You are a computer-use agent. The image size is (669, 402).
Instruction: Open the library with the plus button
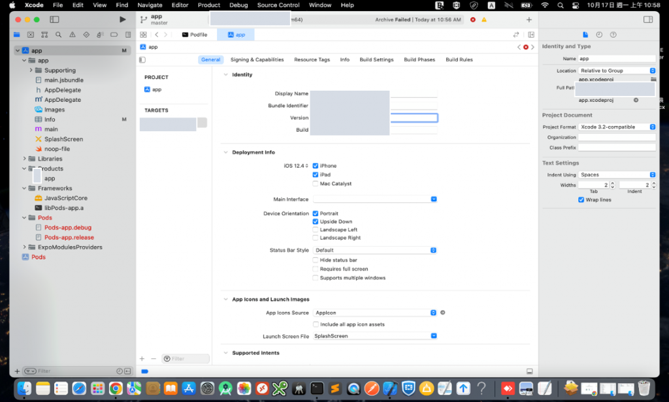(529, 20)
